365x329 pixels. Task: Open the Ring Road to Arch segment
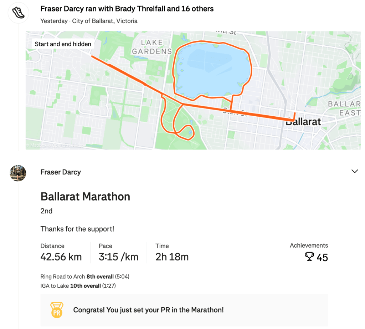pyautogui.click(x=63, y=277)
